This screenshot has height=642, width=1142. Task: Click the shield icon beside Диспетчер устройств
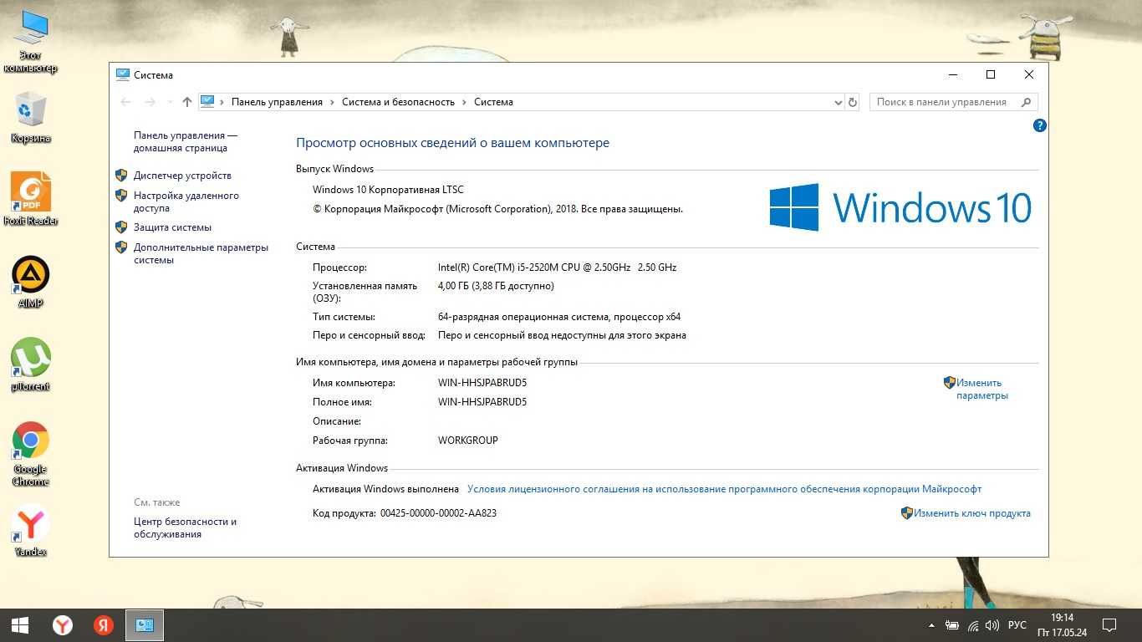pyautogui.click(x=121, y=176)
